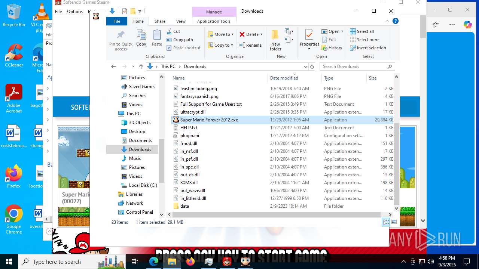Open Task View on taskbar
The width and height of the screenshot is (479, 269).
(x=135, y=262)
